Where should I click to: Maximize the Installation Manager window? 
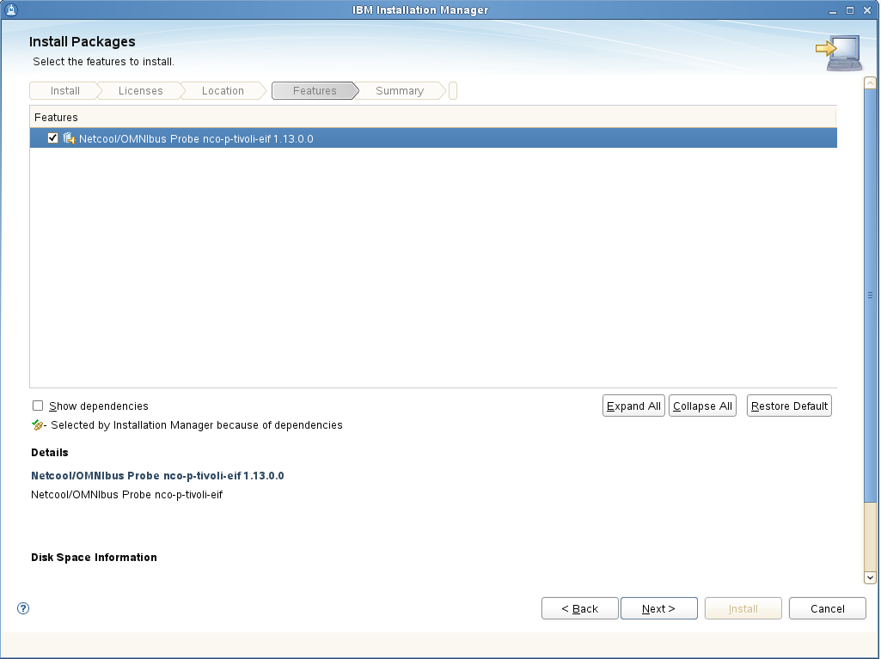[849, 10]
